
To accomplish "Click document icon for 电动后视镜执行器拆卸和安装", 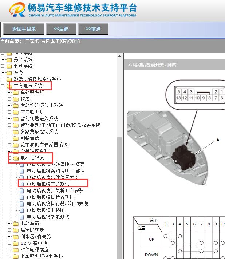I will click(21, 204).
